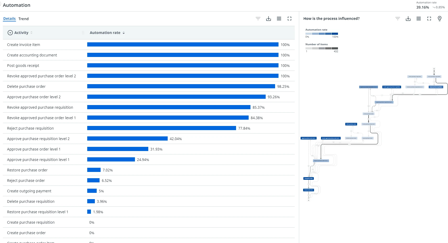The width and height of the screenshot is (448, 243).
Task: Select the Delete purchase order table row
Action: pos(149,86)
